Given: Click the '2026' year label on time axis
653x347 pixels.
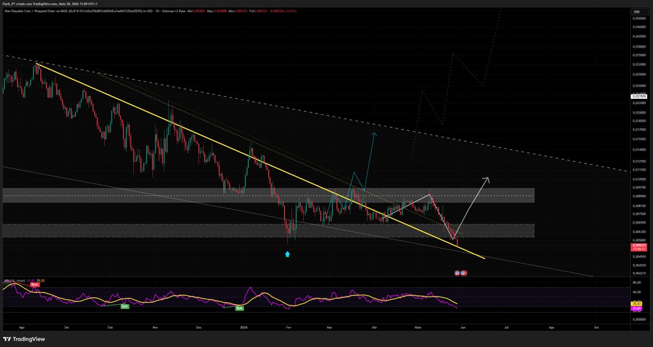Looking at the screenshot, I should click(x=244, y=328).
